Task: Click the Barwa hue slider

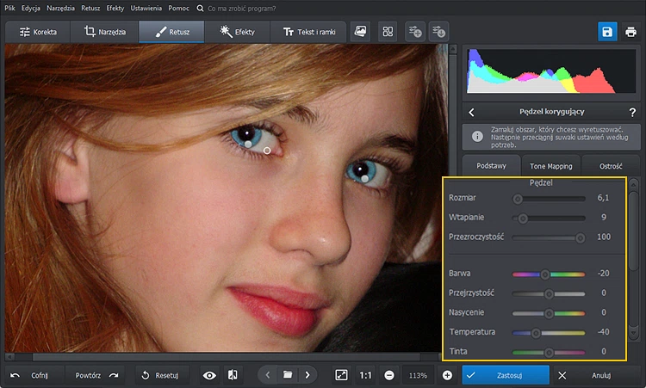Action: coord(549,274)
